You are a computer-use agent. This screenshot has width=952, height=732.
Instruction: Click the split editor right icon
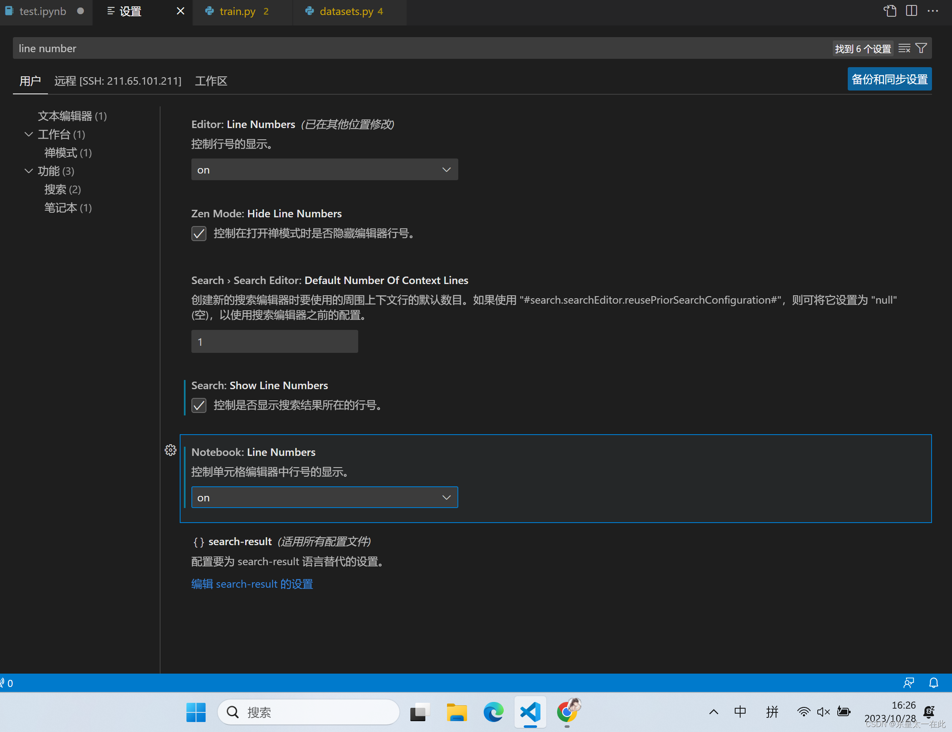click(911, 11)
